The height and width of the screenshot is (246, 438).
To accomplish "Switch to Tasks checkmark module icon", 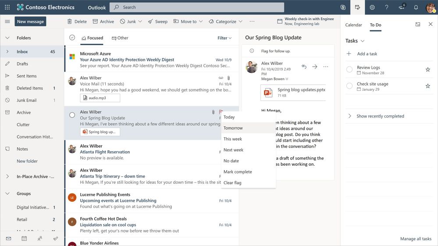I will point(56,239).
